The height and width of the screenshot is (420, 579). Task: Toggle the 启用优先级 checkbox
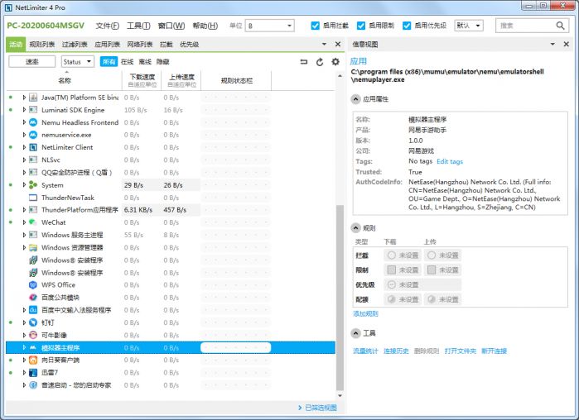(x=407, y=26)
